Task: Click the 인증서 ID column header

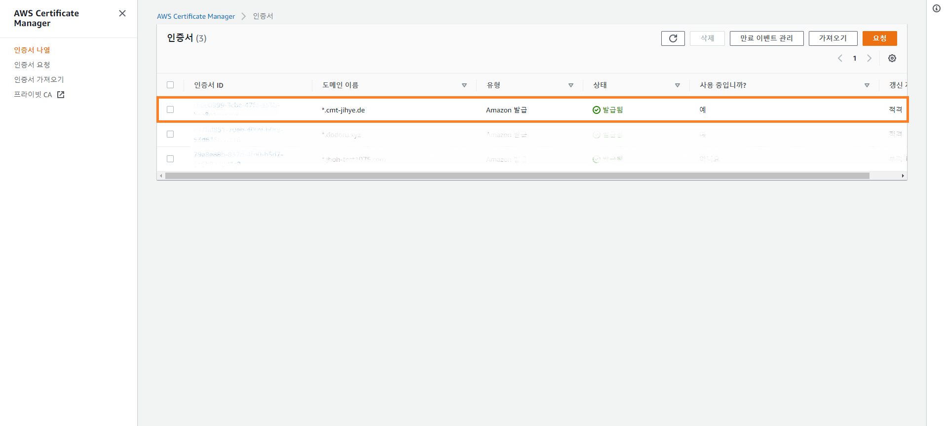Action: [x=209, y=85]
